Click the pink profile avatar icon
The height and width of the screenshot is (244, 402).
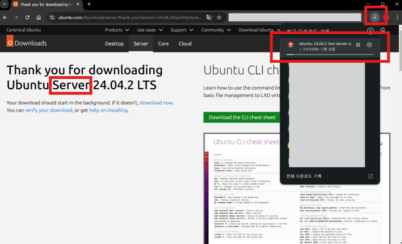[386, 18]
